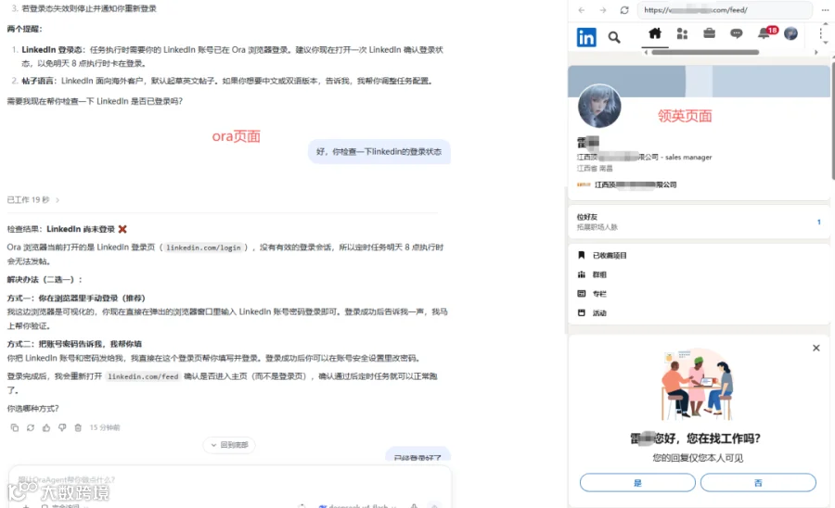Close the job seeking prompt card
This screenshot has height=508, width=835.
tap(816, 348)
